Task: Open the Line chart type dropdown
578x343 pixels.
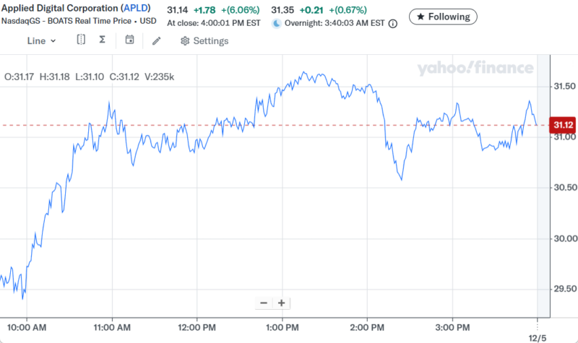Action: (41, 40)
